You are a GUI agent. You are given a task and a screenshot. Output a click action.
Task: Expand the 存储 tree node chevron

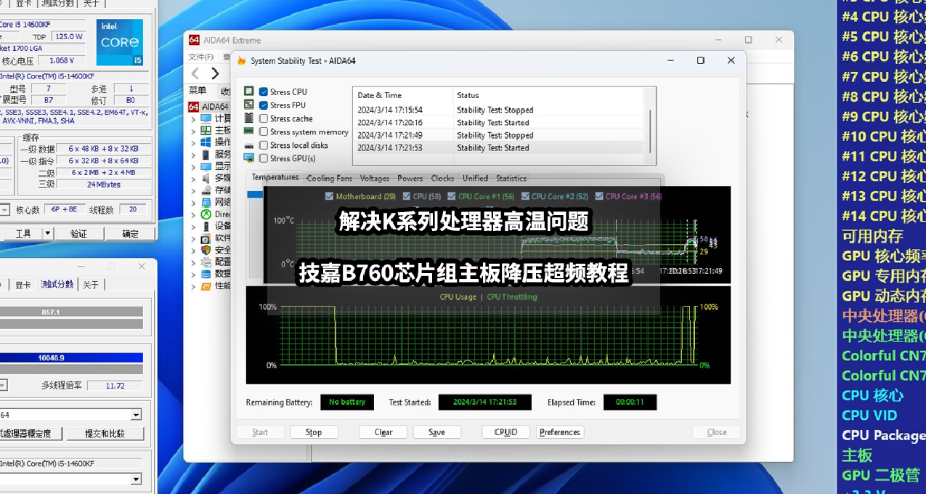coord(193,190)
